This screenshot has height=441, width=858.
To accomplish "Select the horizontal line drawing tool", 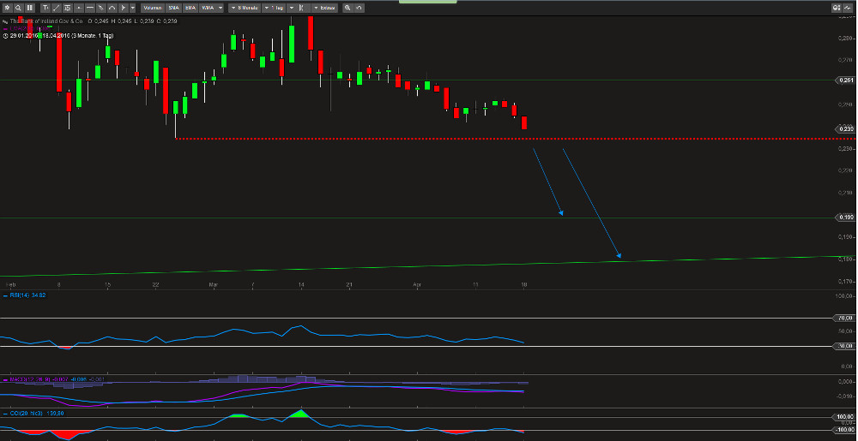I will (90, 8).
